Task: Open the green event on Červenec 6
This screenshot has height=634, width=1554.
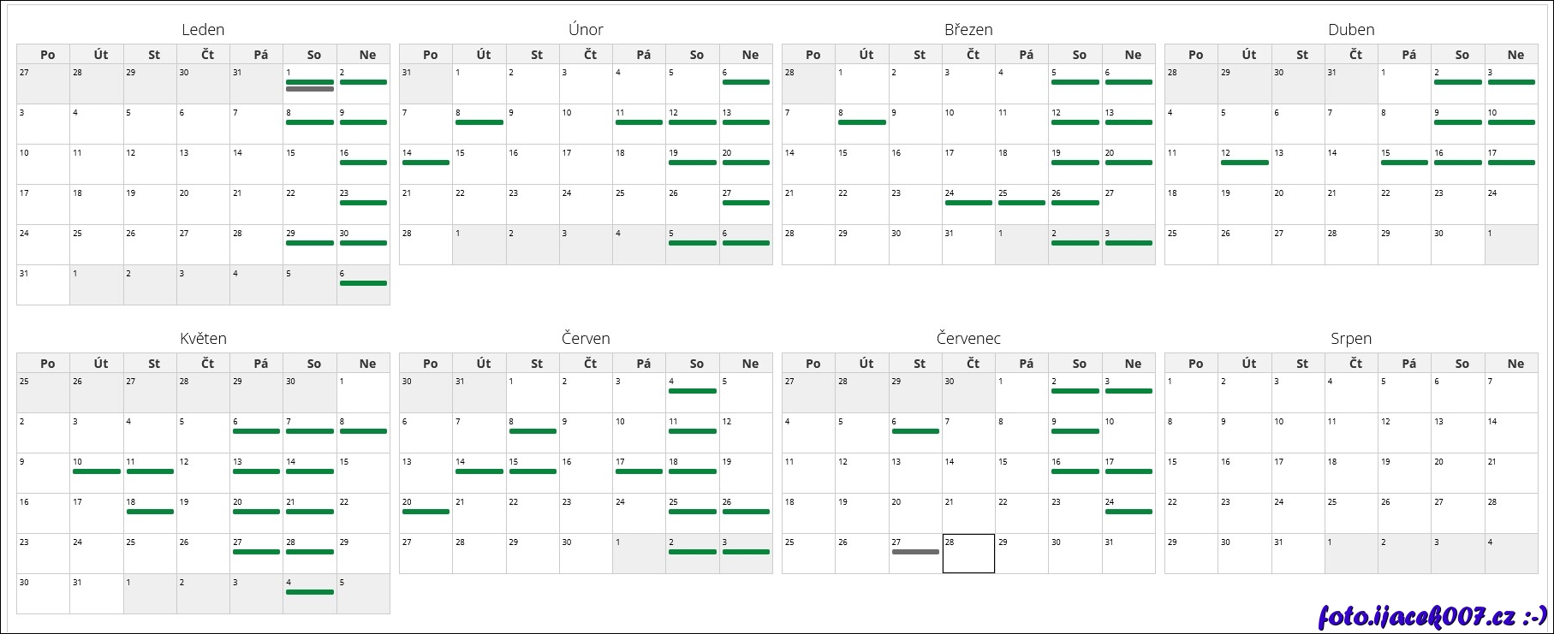Action: [x=915, y=431]
